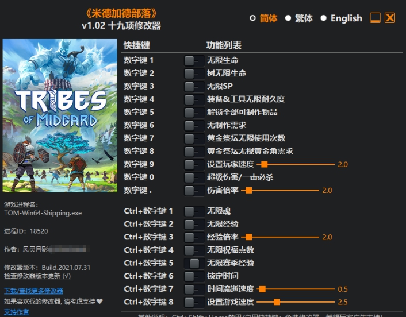This screenshot has width=406, height=317.
Task: Click the 经验倍率 slider handle
Action: point(248,237)
